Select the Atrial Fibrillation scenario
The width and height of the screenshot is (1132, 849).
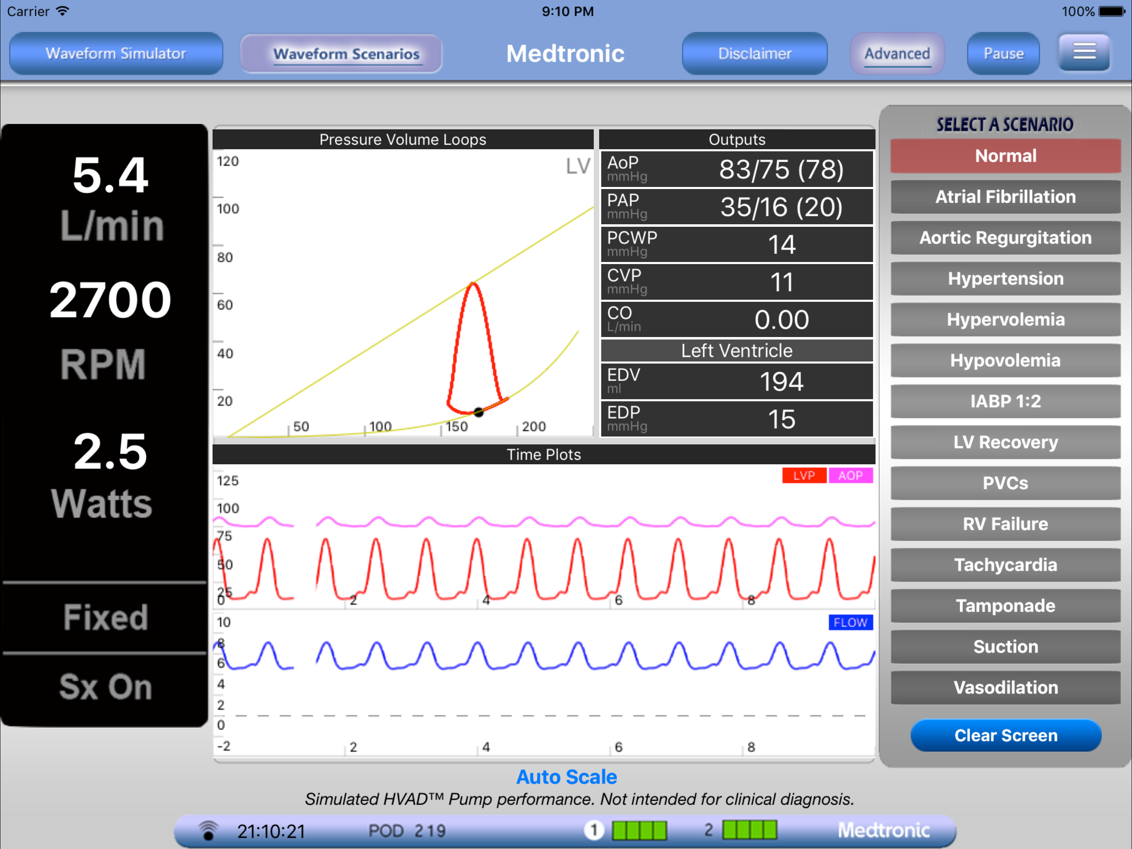click(1005, 196)
